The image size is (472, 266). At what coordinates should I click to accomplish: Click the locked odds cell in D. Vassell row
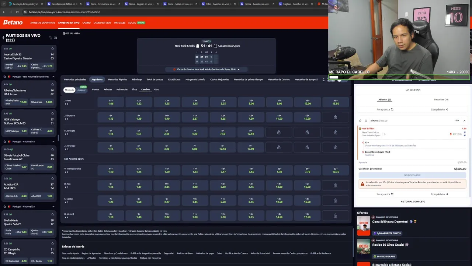click(x=335, y=216)
